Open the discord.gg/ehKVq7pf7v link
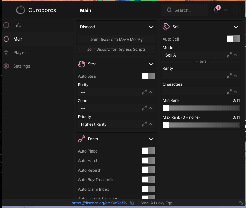Viewport: 246px width, 208px height. [100, 203]
